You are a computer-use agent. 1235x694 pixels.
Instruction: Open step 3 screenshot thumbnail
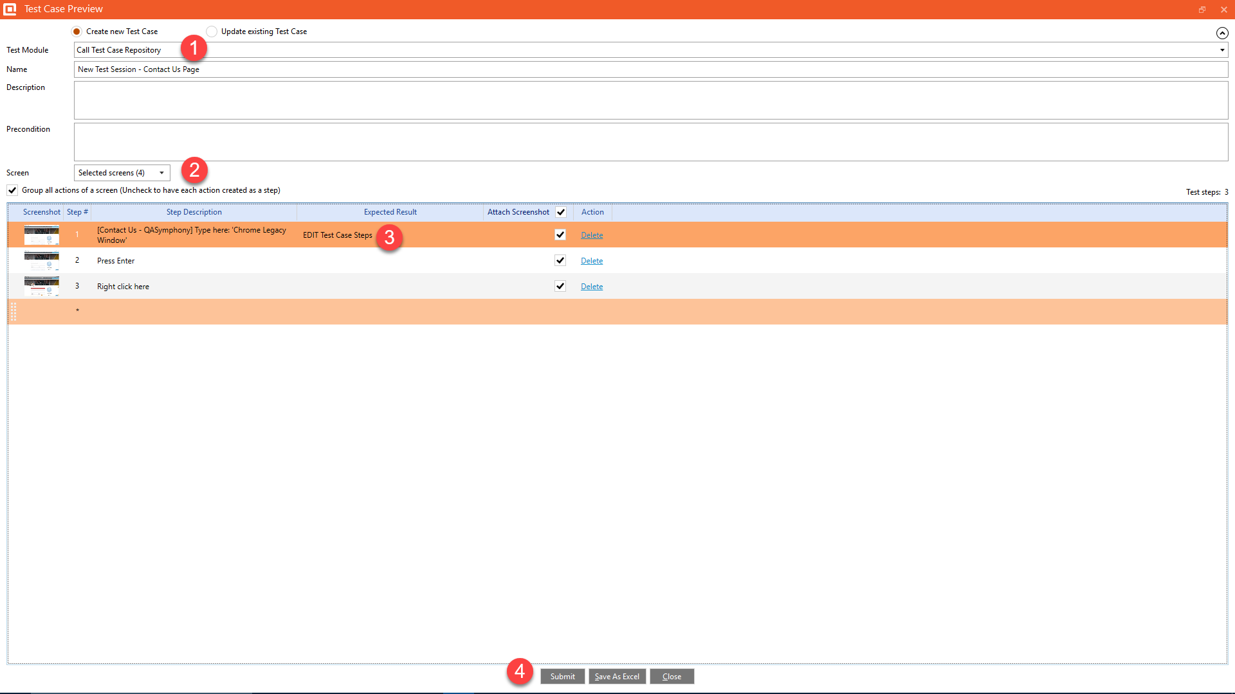[41, 287]
